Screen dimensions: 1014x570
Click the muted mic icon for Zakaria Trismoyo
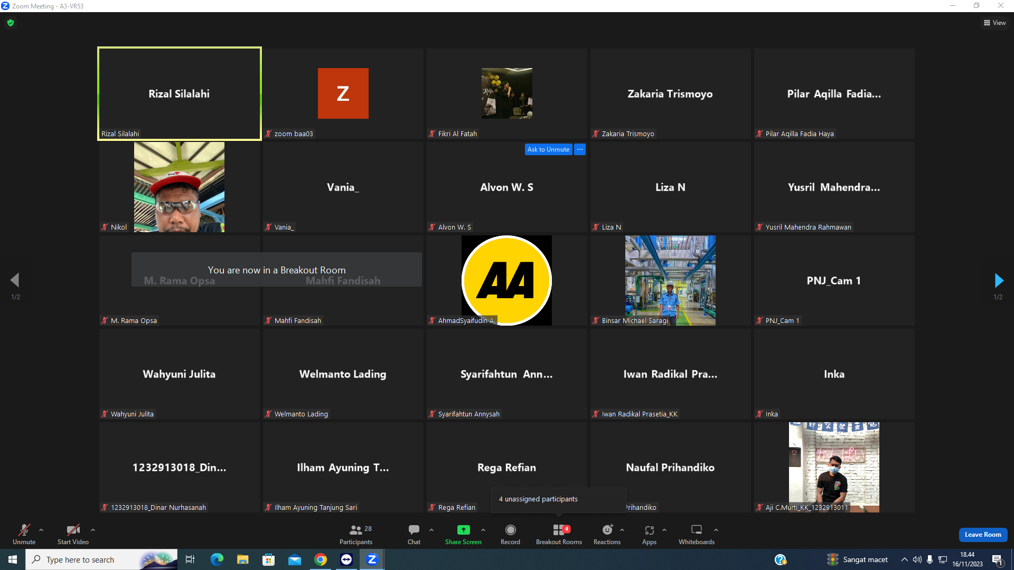[596, 134]
